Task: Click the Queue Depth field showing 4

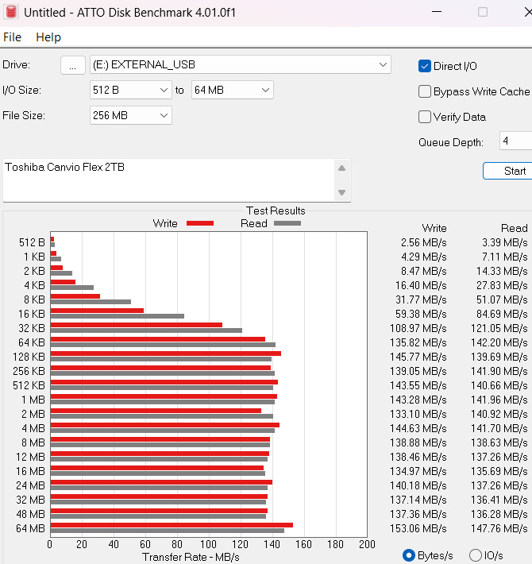Action: click(516, 141)
